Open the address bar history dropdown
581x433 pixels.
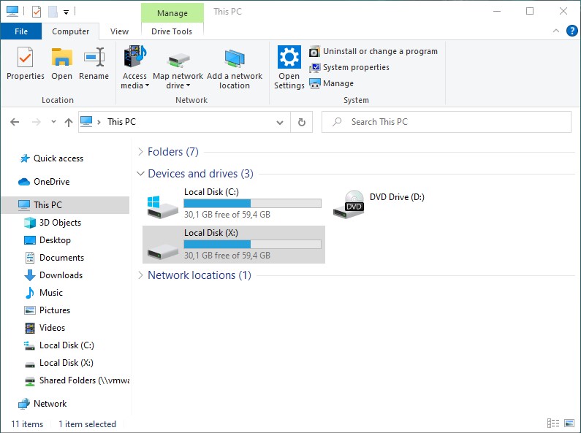click(x=279, y=122)
